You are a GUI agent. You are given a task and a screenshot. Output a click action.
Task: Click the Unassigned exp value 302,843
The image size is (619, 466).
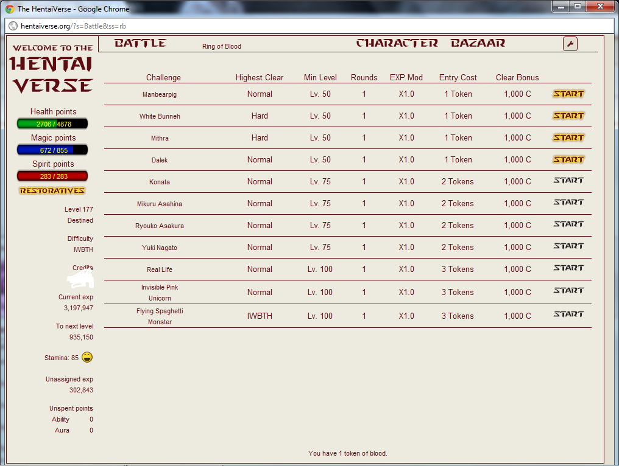pos(81,390)
